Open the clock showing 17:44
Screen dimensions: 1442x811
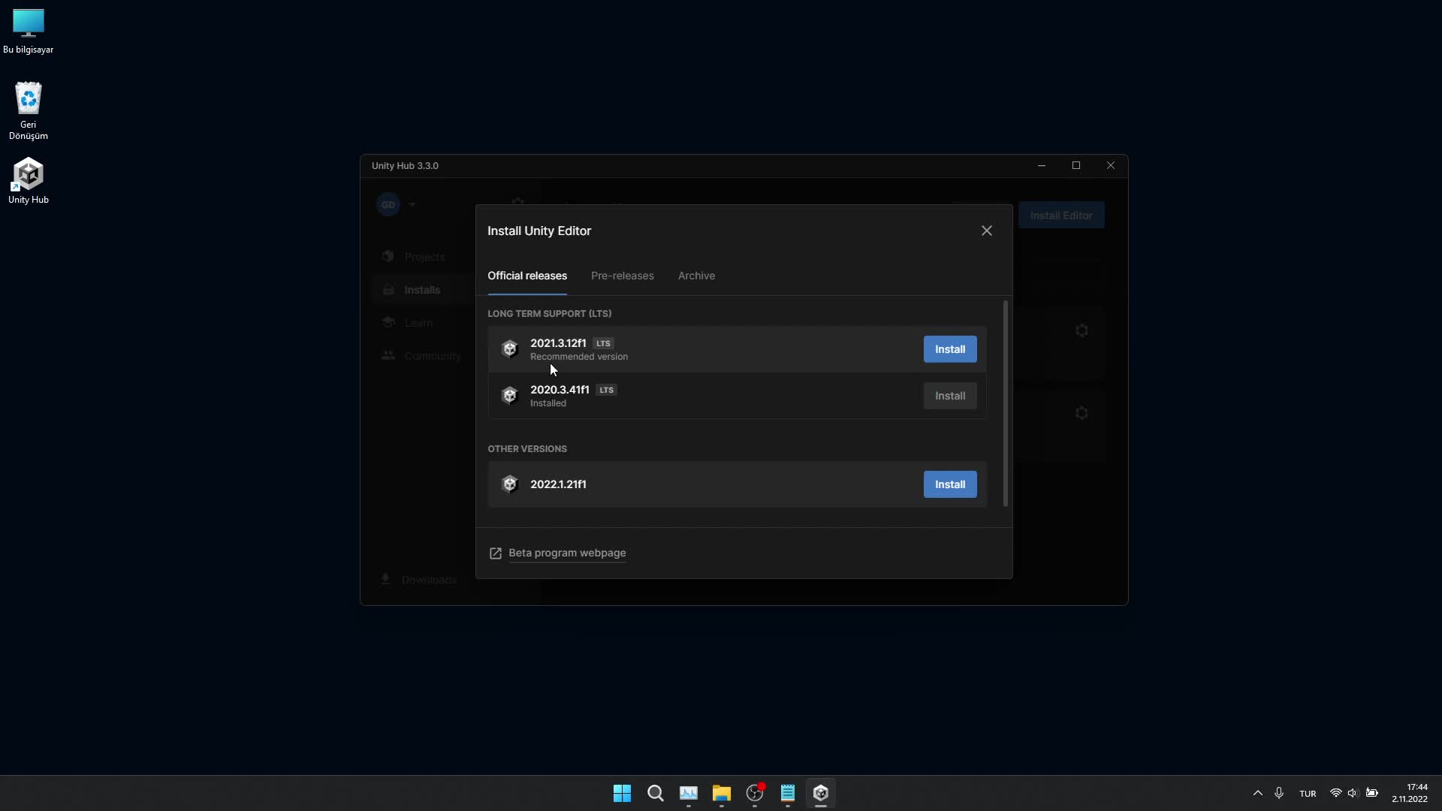tap(1410, 793)
